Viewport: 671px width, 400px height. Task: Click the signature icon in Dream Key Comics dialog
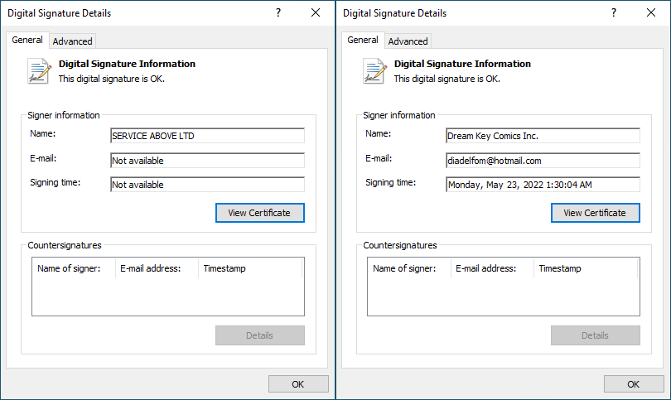point(374,71)
